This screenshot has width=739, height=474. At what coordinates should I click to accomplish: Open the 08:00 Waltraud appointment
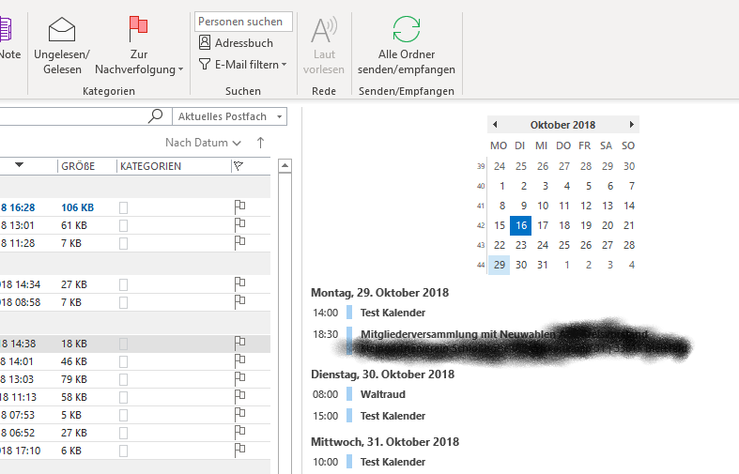(x=383, y=394)
